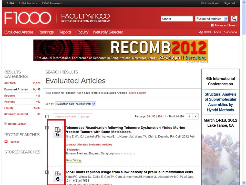Click the recent search cancer link

point(15,142)
